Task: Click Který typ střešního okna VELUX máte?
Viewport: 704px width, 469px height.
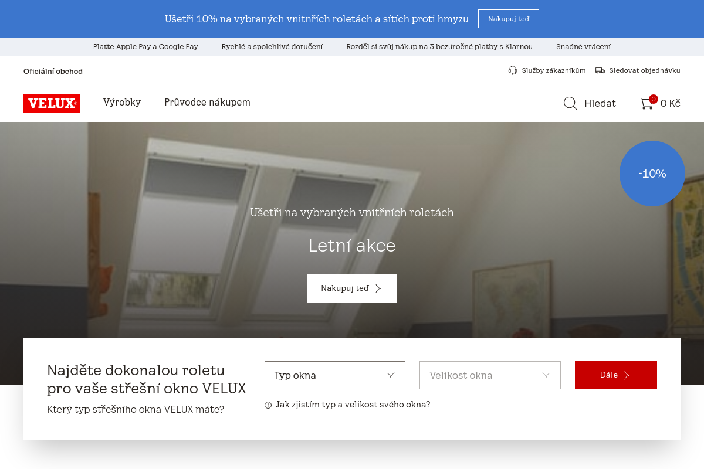Action: coord(136,409)
